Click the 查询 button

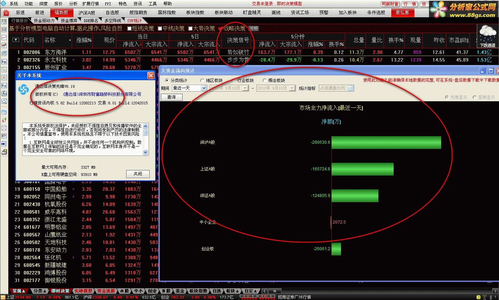pyautogui.click(x=172, y=97)
